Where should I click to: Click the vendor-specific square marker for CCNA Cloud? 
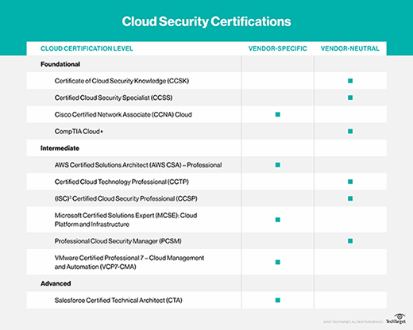[278, 114]
